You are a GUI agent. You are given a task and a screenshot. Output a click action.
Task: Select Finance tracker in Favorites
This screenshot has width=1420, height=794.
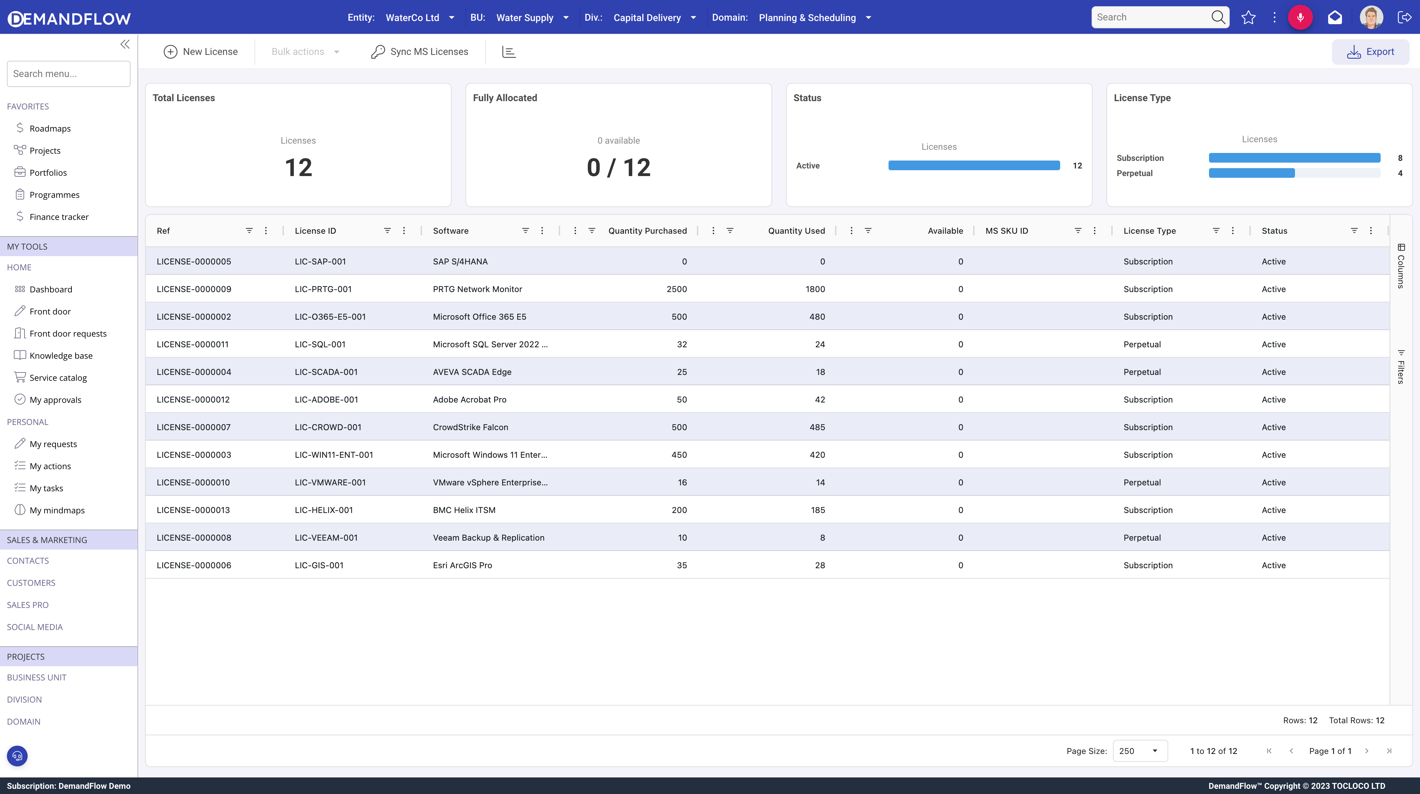tap(59, 216)
